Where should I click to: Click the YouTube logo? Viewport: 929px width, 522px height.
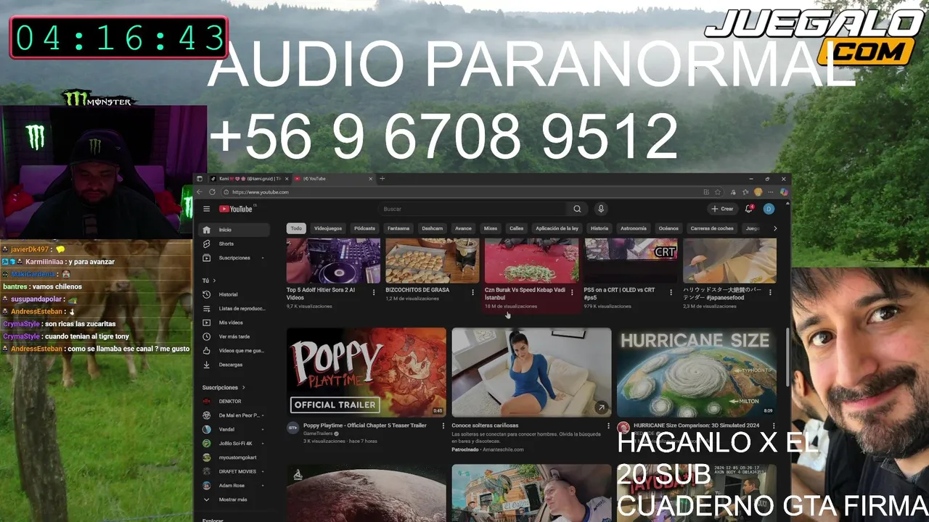[x=237, y=209]
